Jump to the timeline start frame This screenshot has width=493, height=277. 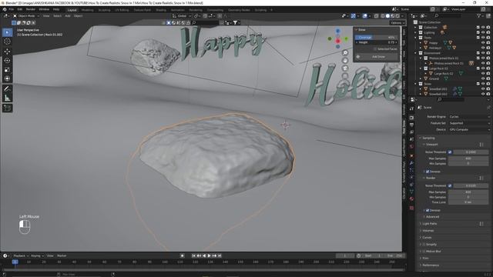click(193, 255)
